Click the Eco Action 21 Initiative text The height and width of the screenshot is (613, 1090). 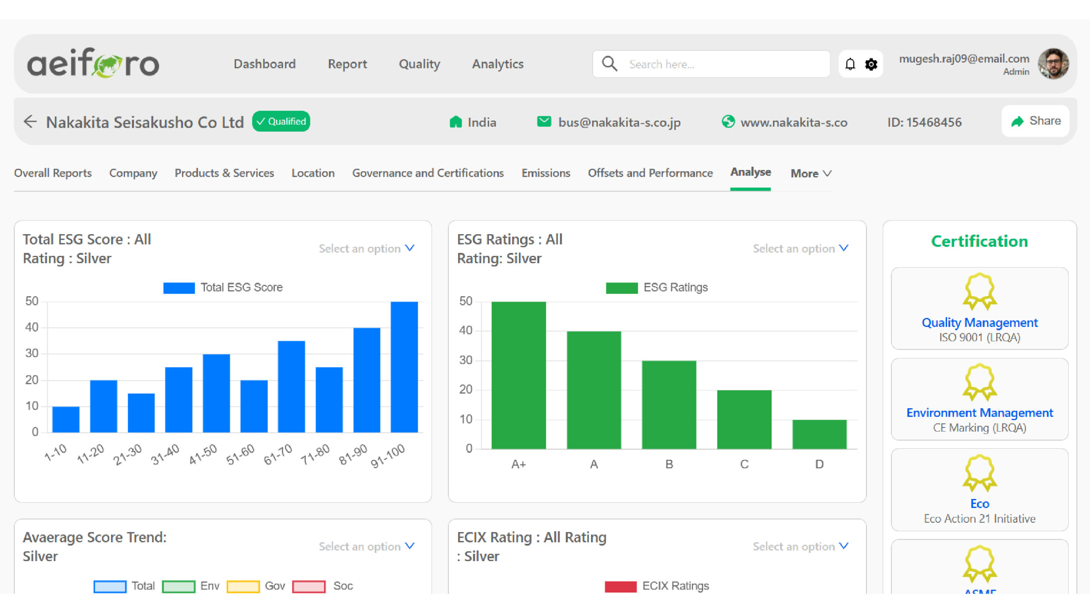pyautogui.click(x=980, y=518)
